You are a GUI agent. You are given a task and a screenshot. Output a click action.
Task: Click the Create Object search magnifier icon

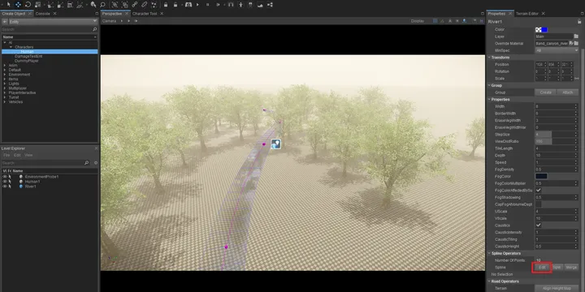click(94, 29)
